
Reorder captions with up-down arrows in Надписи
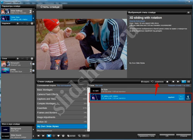(27, 23)
